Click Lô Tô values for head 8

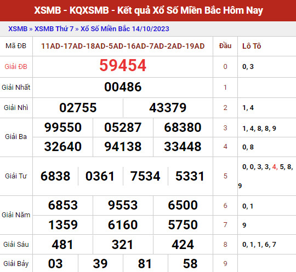tap(259, 245)
